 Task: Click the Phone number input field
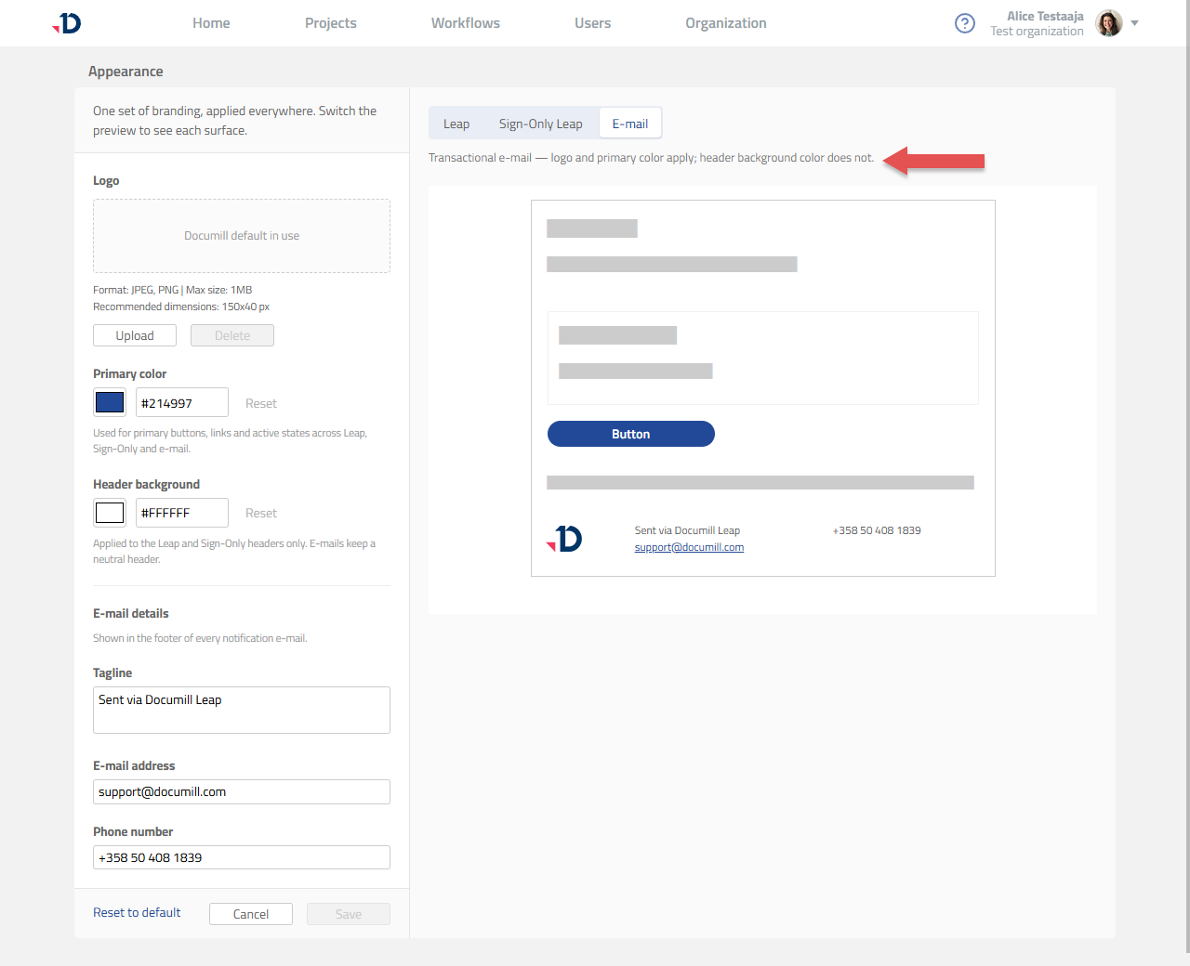[x=242, y=857]
